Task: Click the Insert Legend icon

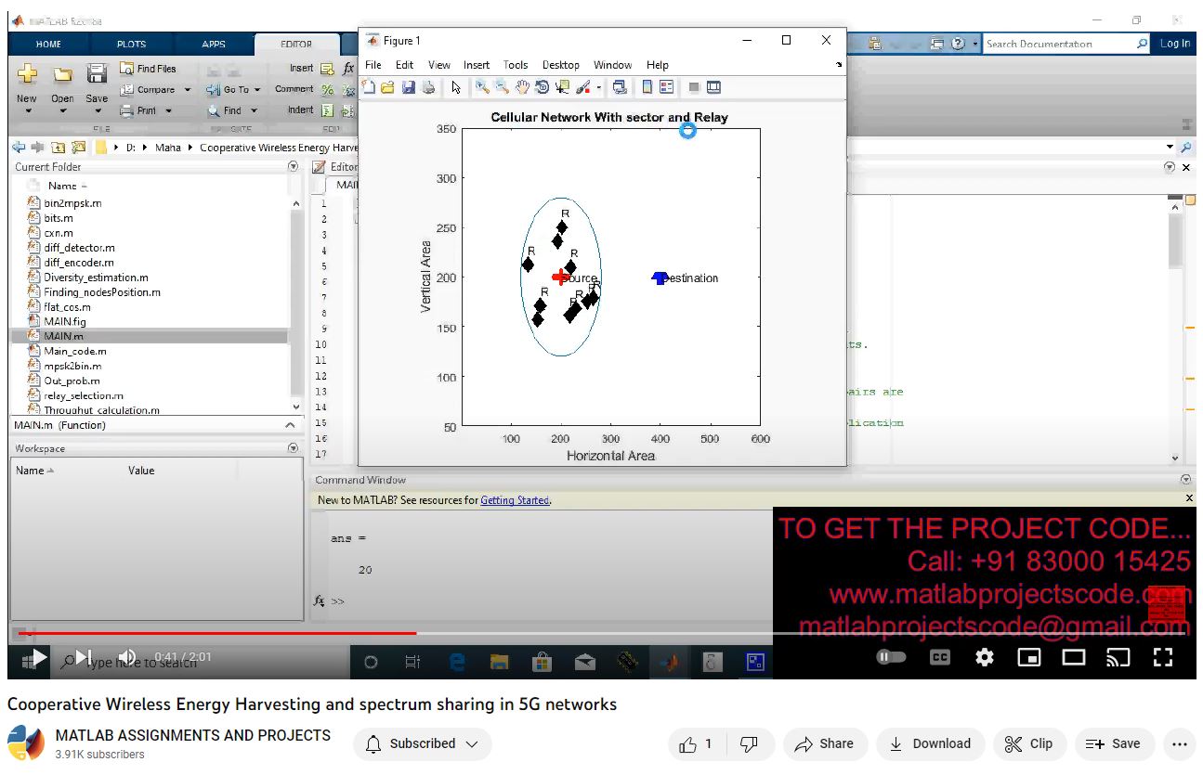Action: [666, 87]
